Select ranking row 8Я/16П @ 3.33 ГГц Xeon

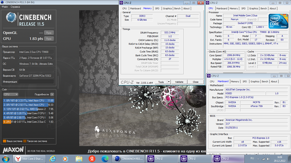click(x=29, y=101)
